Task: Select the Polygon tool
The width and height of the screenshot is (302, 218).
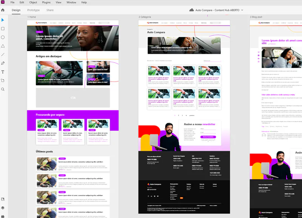Action: [3, 46]
